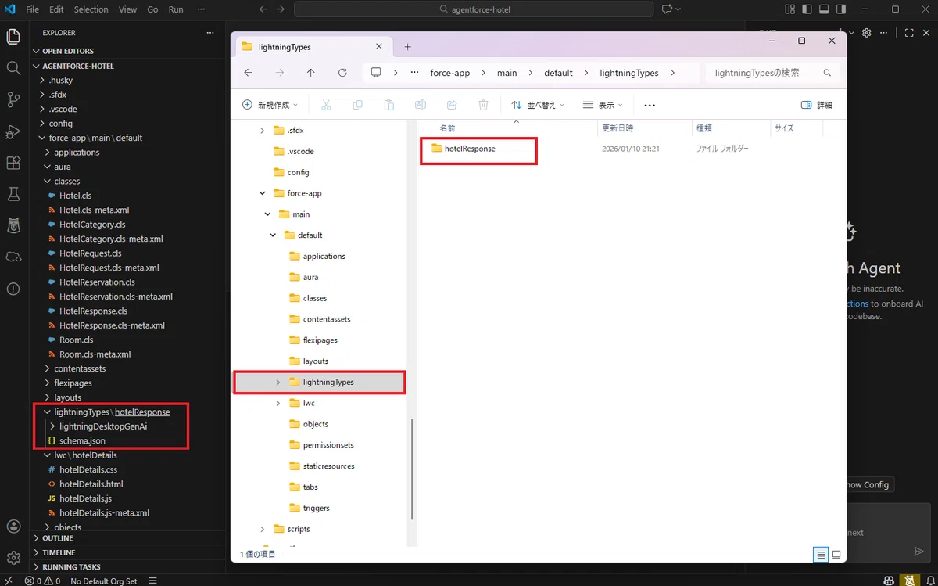Open the Search view in activity bar
The image size is (938, 586).
[13, 68]
